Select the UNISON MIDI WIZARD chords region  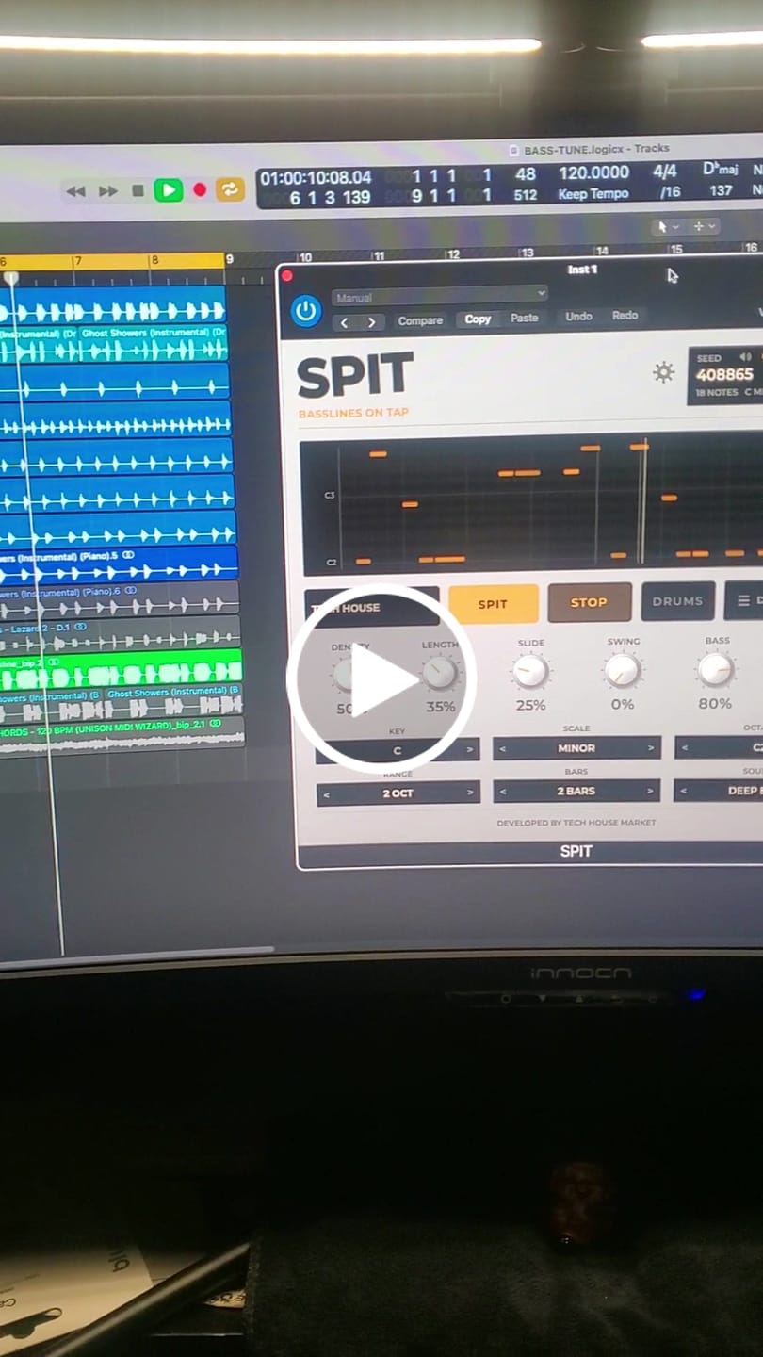tap(122, 733)
